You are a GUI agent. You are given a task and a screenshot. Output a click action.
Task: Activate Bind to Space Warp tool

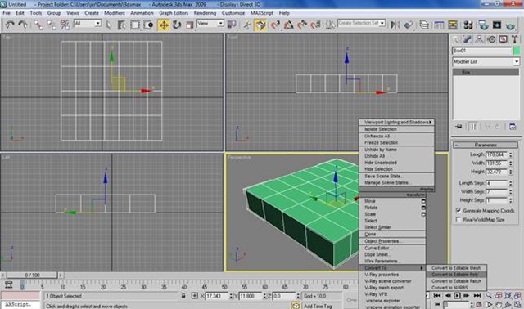65,25
